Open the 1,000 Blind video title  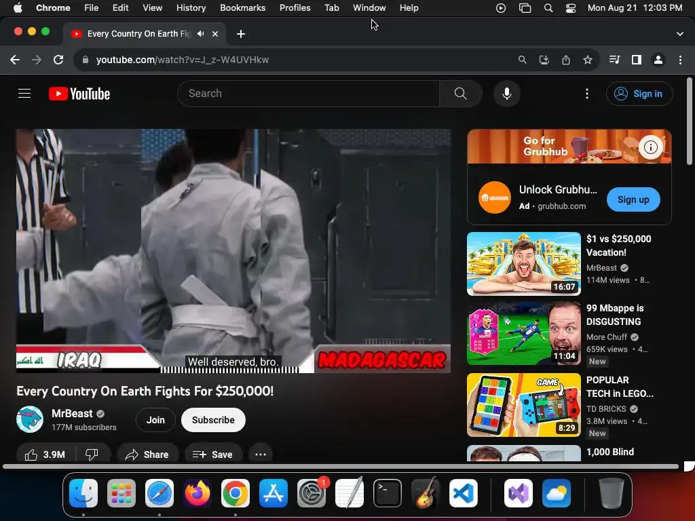[610, 452]
